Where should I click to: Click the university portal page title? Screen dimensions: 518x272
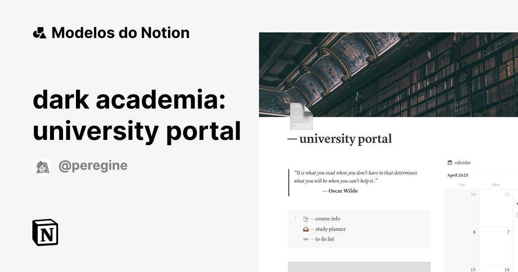click(x=340, y=139)
